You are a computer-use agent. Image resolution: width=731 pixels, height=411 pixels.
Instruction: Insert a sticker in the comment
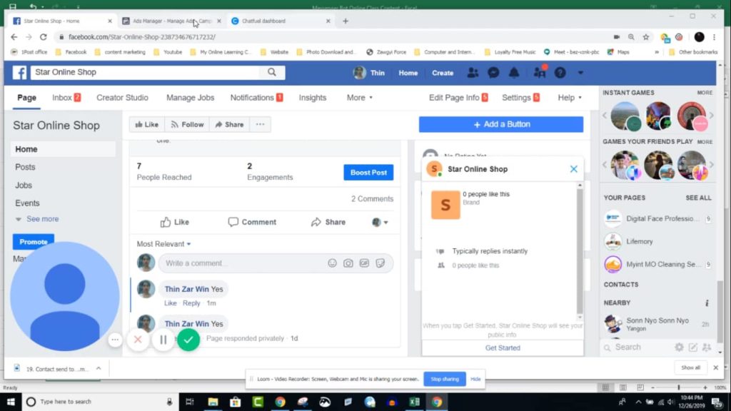380,263
